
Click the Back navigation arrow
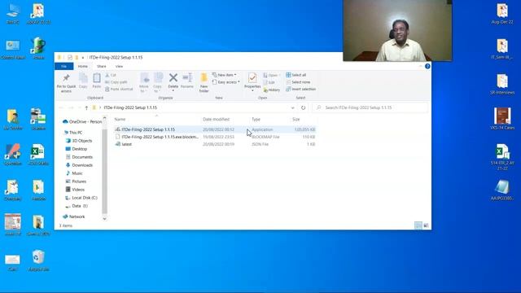click(x=61, y=107)
